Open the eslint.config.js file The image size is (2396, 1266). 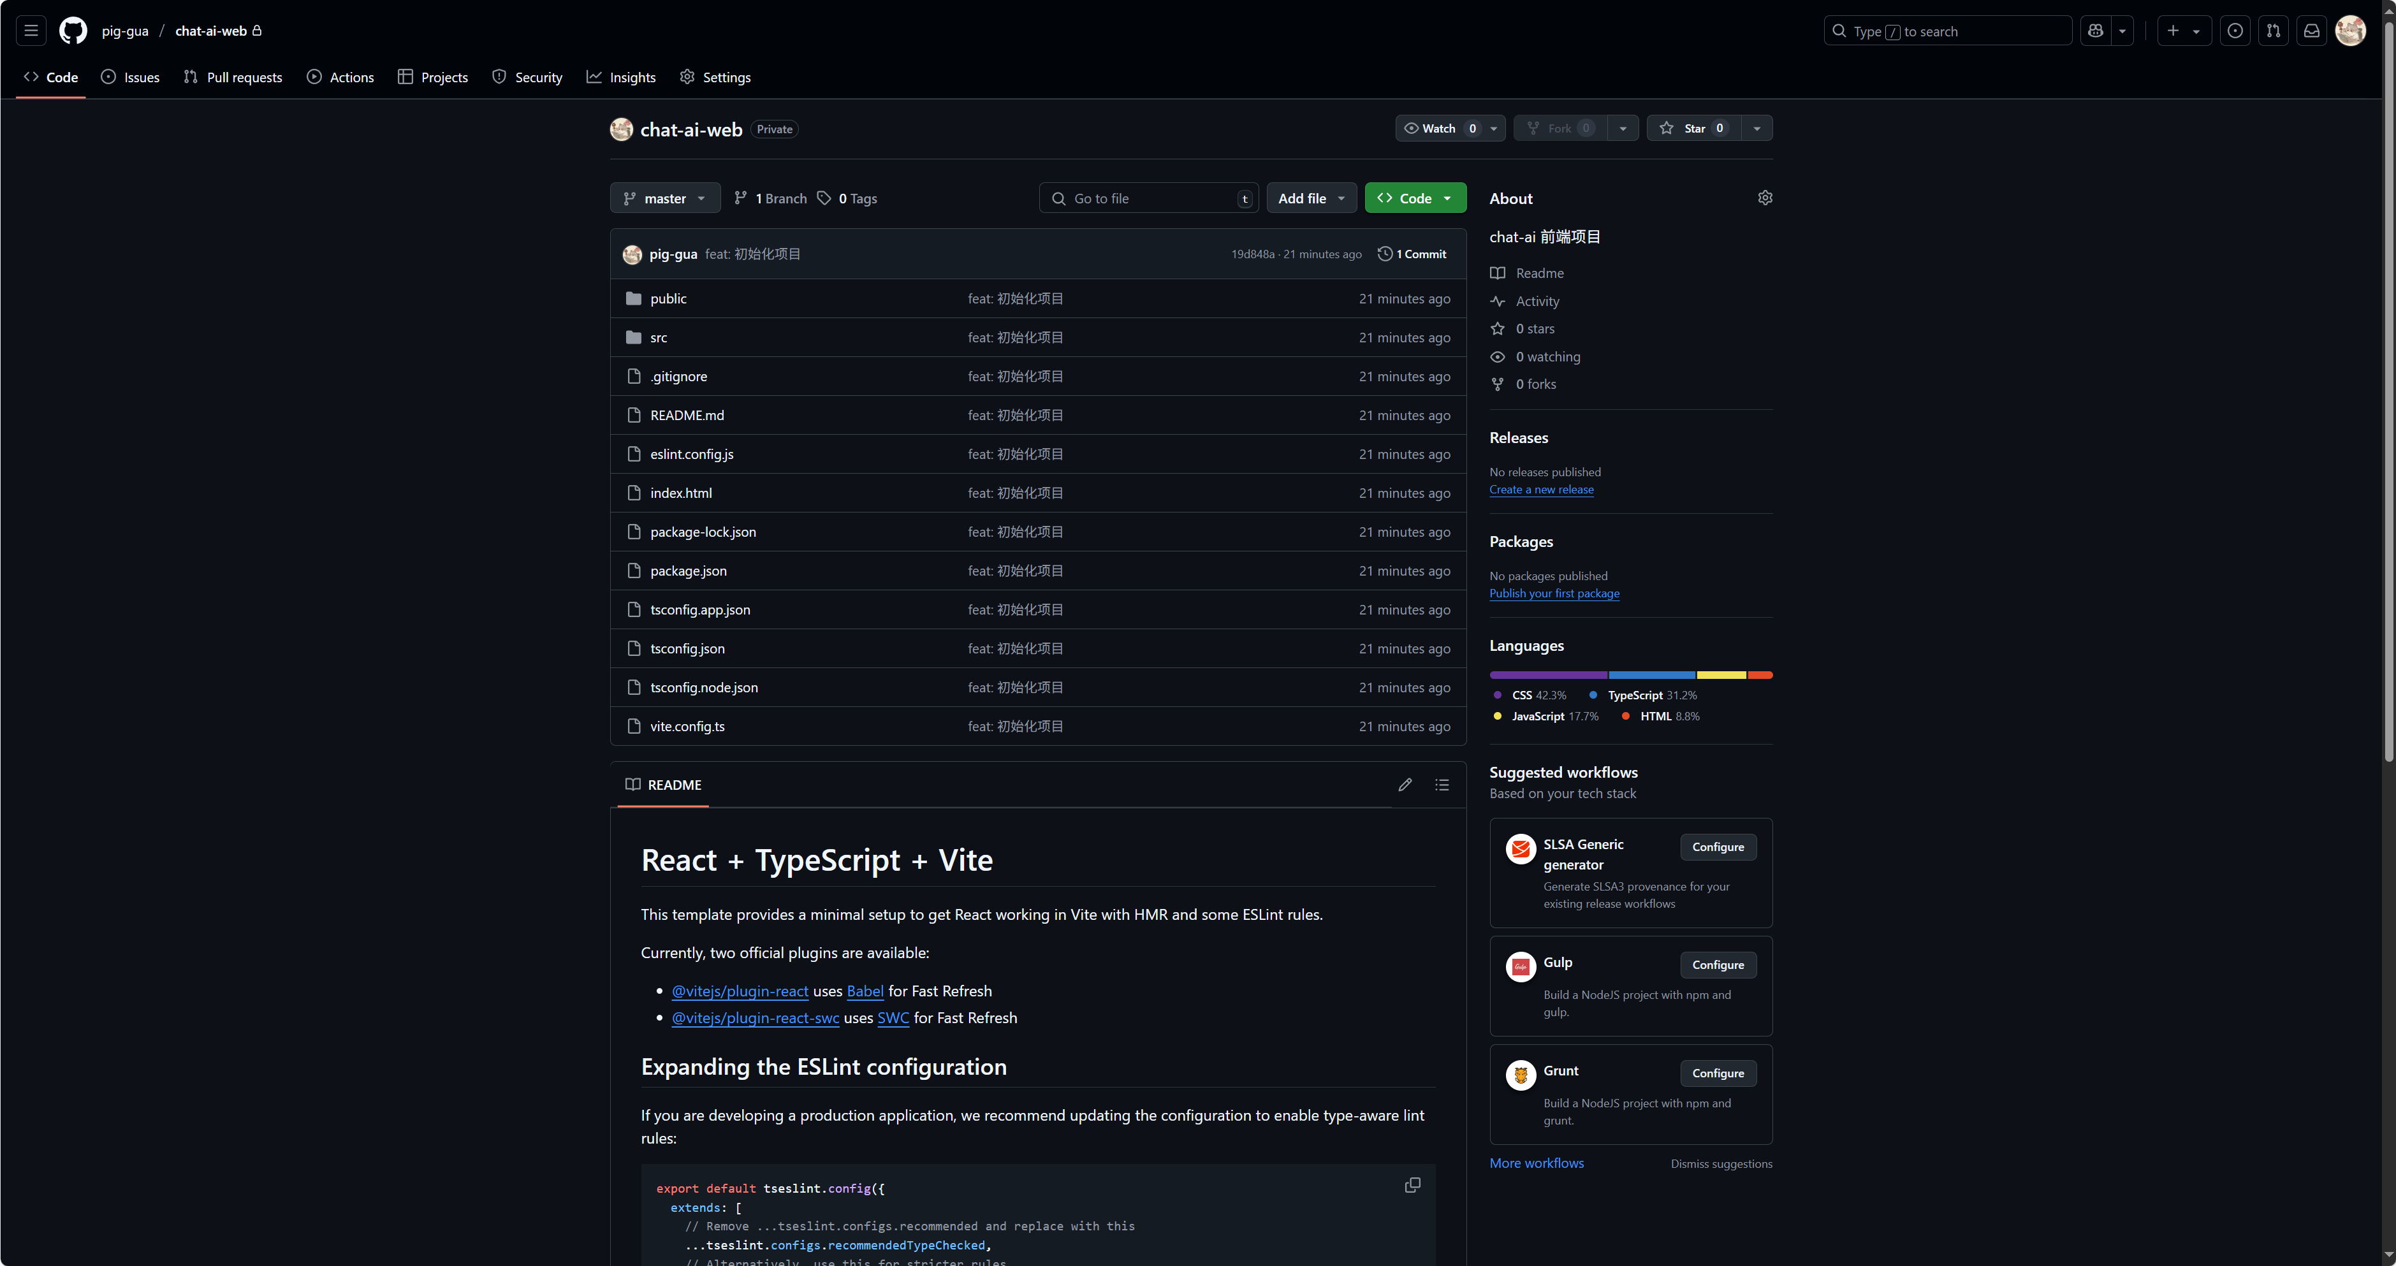tap(692, 454)
